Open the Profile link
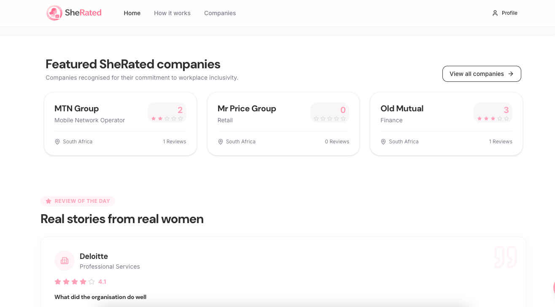Viewport: 555px width, 307px height. [x=505, y=13]
